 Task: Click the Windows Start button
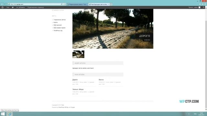3,114
